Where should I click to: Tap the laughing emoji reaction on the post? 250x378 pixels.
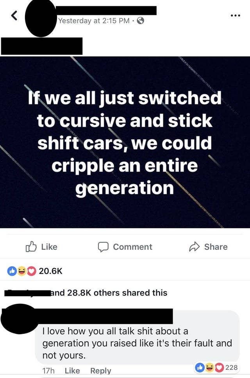point(21,271)
